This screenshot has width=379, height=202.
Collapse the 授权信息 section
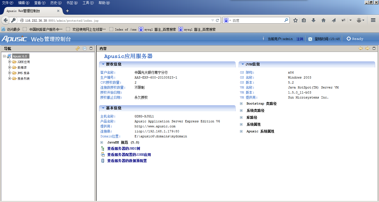(x=103, y=64)
